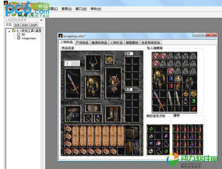Switch to 人物状态 tab
This screenshot has height=169, width=222.
(116, 43)
